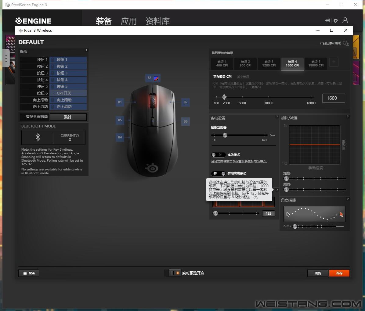Open the user account icon
Image resolution: width=365 pixels, height=311 pixels.
345,20
